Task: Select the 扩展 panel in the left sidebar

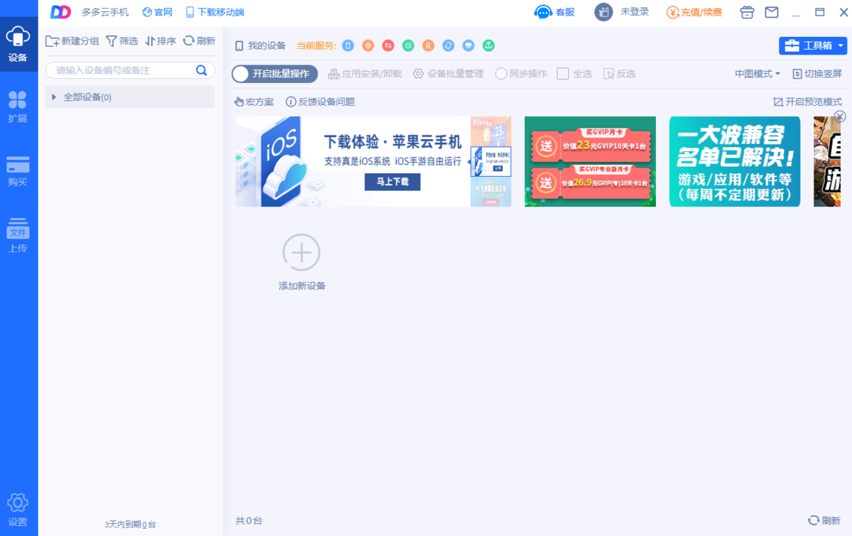Action: click(18, 106)
